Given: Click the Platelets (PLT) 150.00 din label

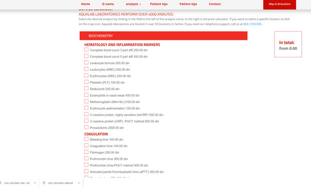Looking at the screenshot, I should pyautogui.click(x=107, y=83).
